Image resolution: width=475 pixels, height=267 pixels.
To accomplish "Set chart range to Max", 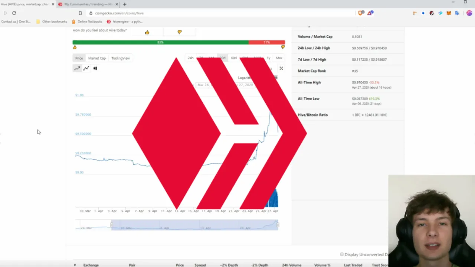I will click(x=279, y=58).
